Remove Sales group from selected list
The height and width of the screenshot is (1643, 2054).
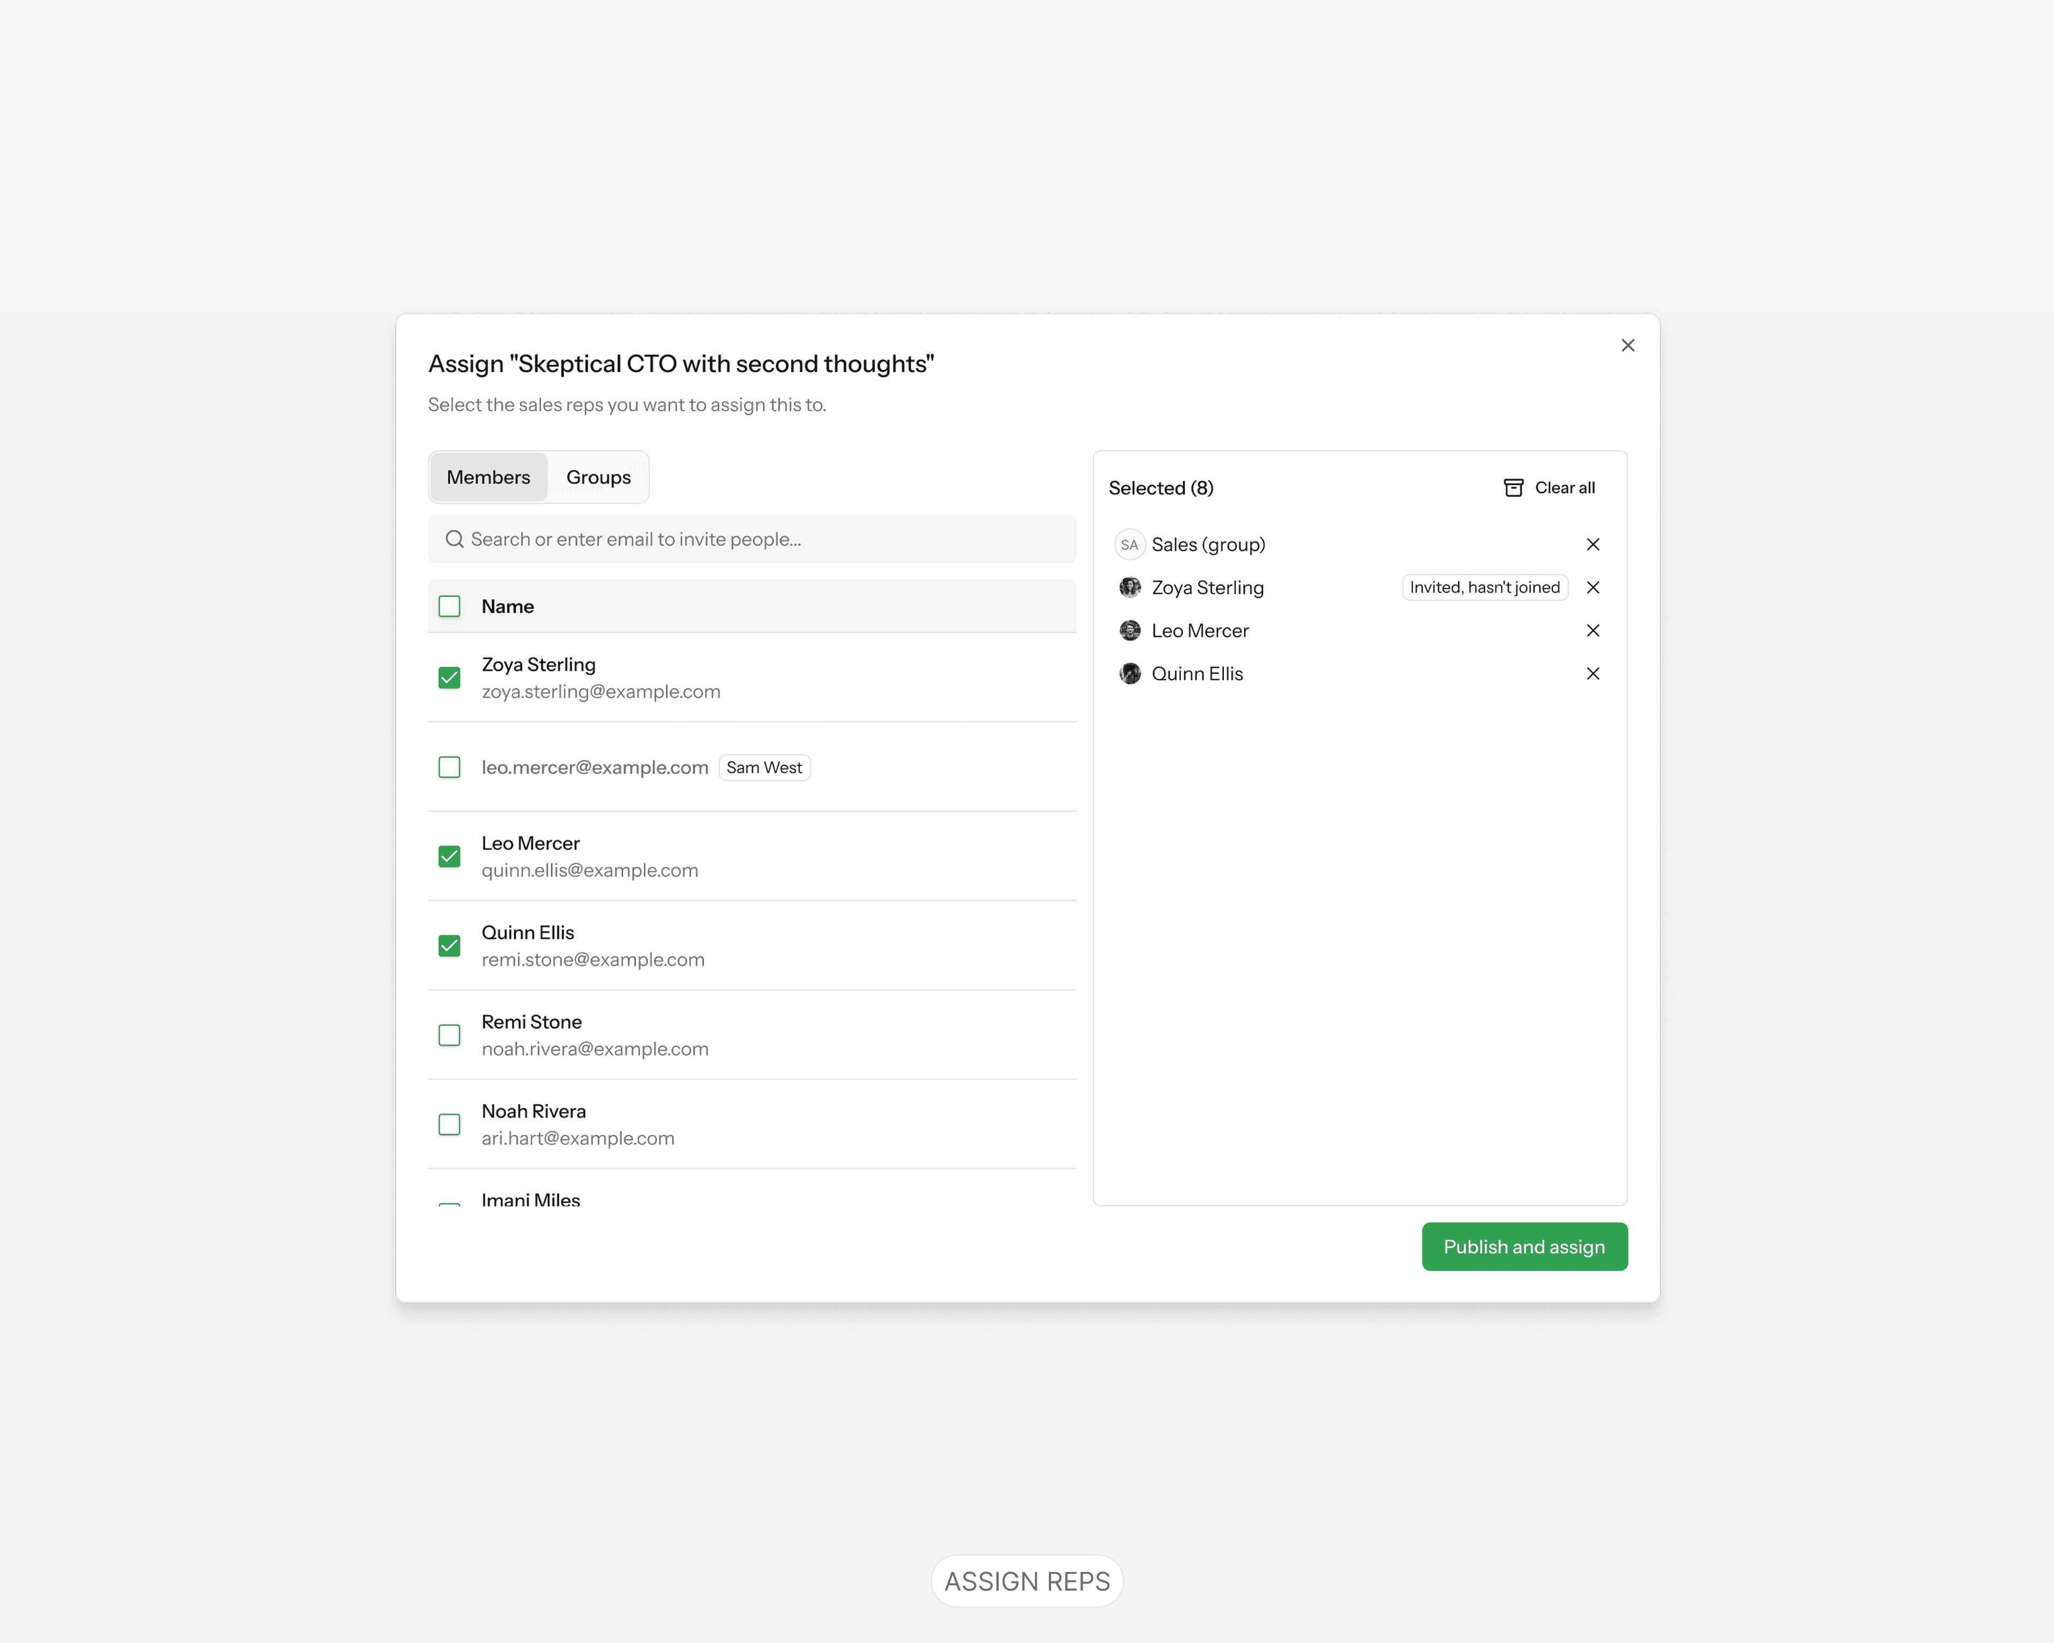point(1592,545)
